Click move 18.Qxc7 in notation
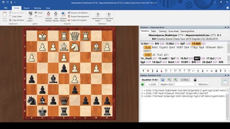The height and width of the screenshot is (129, 230). tap(157, 62)
